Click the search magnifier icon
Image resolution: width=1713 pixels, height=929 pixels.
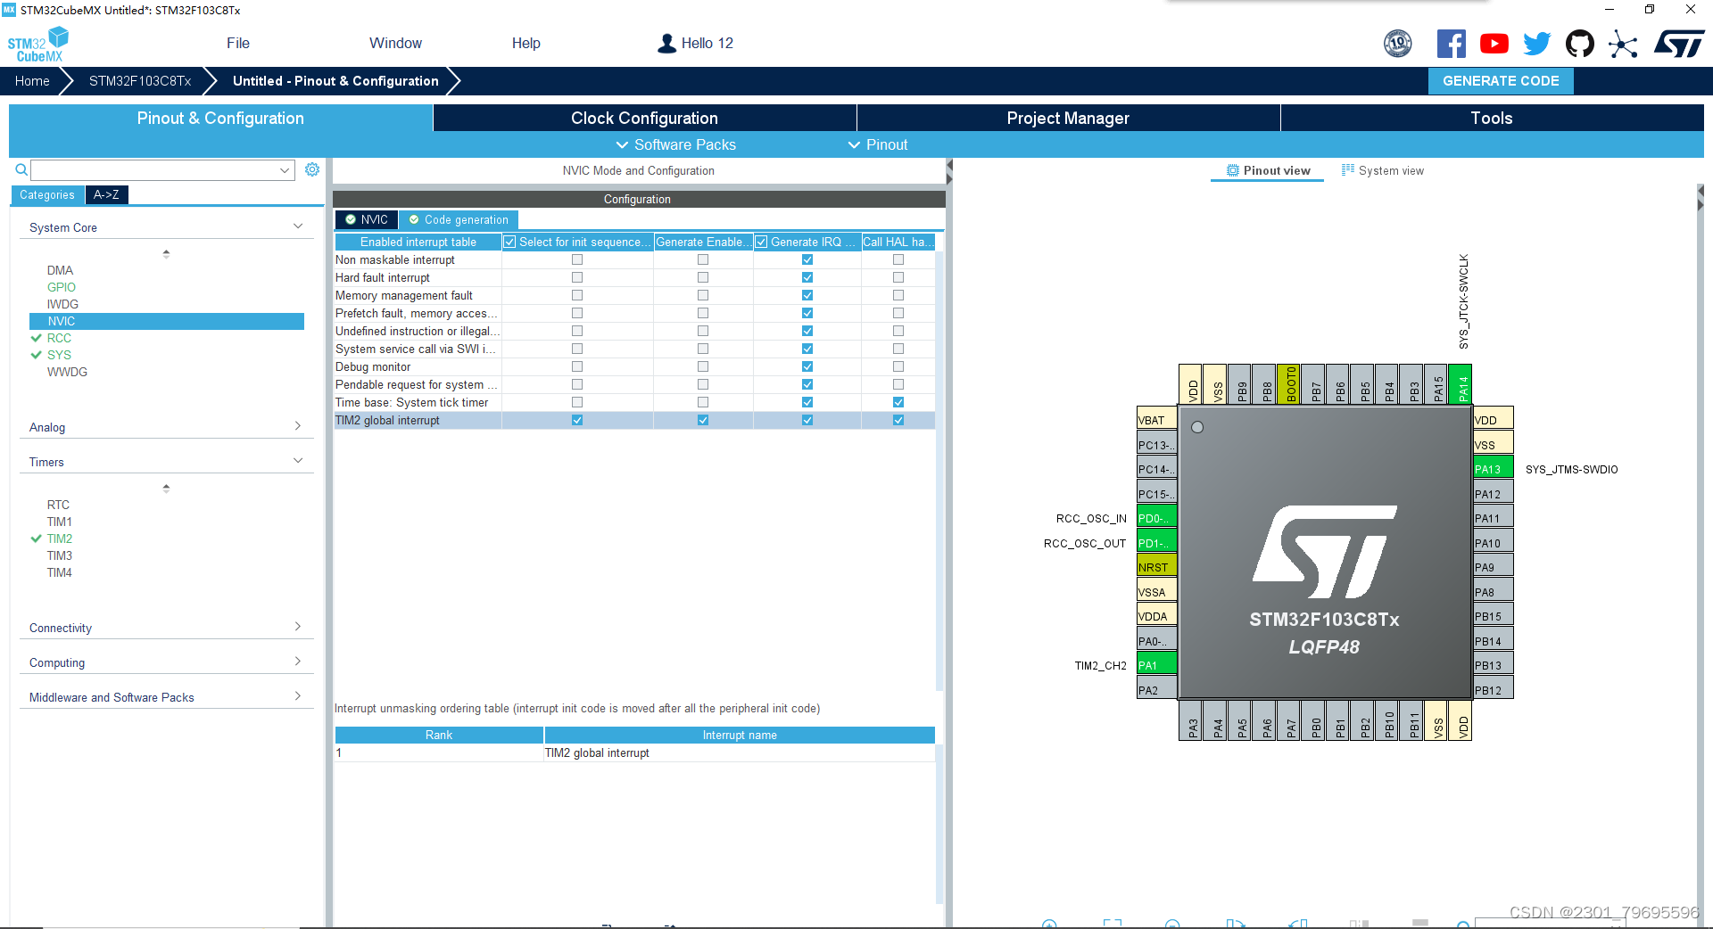pos(21,169)
